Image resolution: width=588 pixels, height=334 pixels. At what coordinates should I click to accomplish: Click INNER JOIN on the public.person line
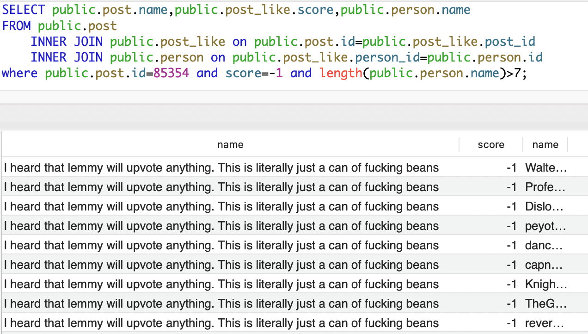[x=67, y=57]
